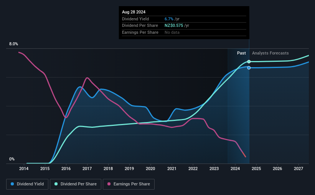Click the NZ$0.575 dividend value in tooltip
Screen dimensions: 315x195
tap(174, 26)
